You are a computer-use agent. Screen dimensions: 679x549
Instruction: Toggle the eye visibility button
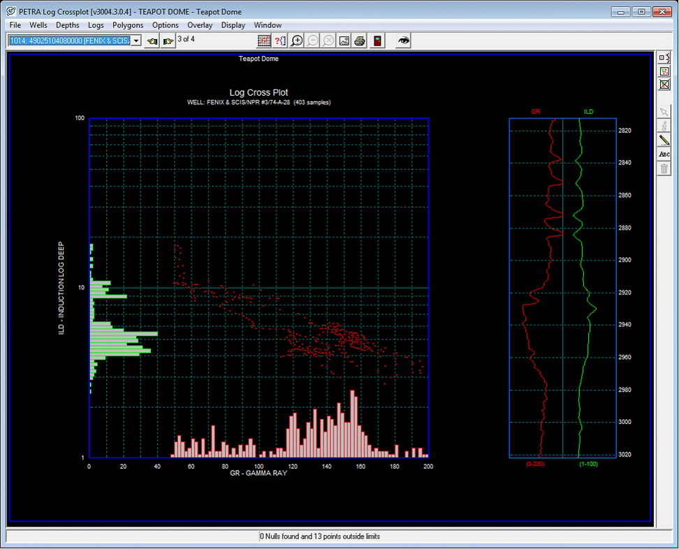403,41
